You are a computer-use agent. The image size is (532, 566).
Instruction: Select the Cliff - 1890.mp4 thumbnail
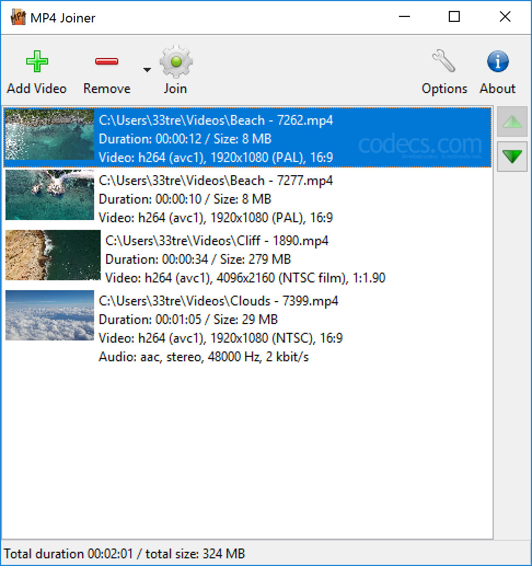click(x=53, y=255)
